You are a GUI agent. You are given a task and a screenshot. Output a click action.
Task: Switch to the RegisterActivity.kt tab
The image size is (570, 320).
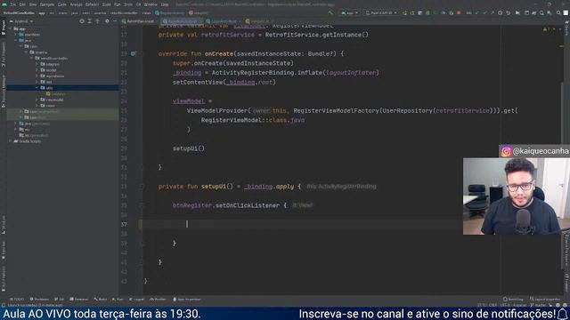181,21
